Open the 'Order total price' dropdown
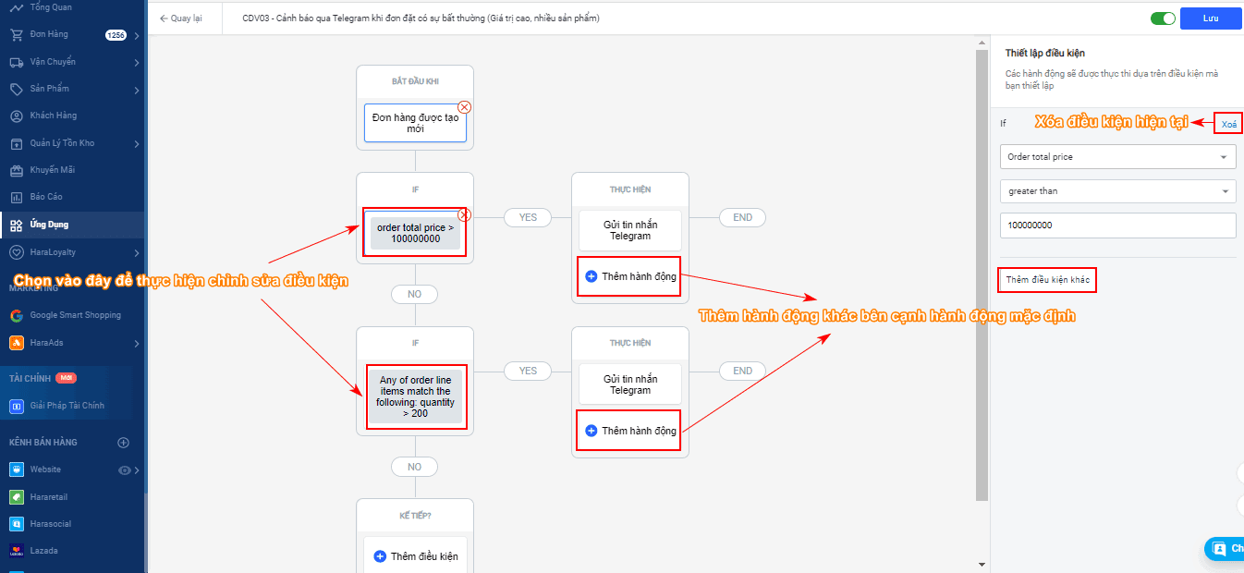This screenshot has width=1244, height=573. coord(1117,157)
